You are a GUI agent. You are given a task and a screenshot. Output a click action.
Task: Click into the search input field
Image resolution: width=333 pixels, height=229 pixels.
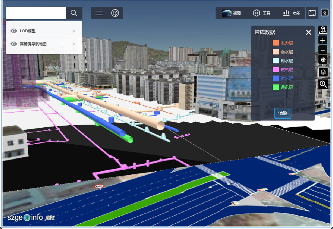(36, 13)
